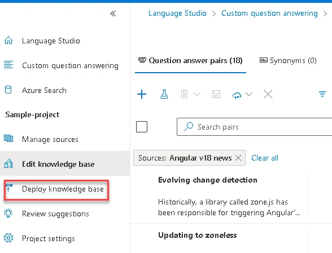Select Edit knowledge base sidebar item

[65, 163]
